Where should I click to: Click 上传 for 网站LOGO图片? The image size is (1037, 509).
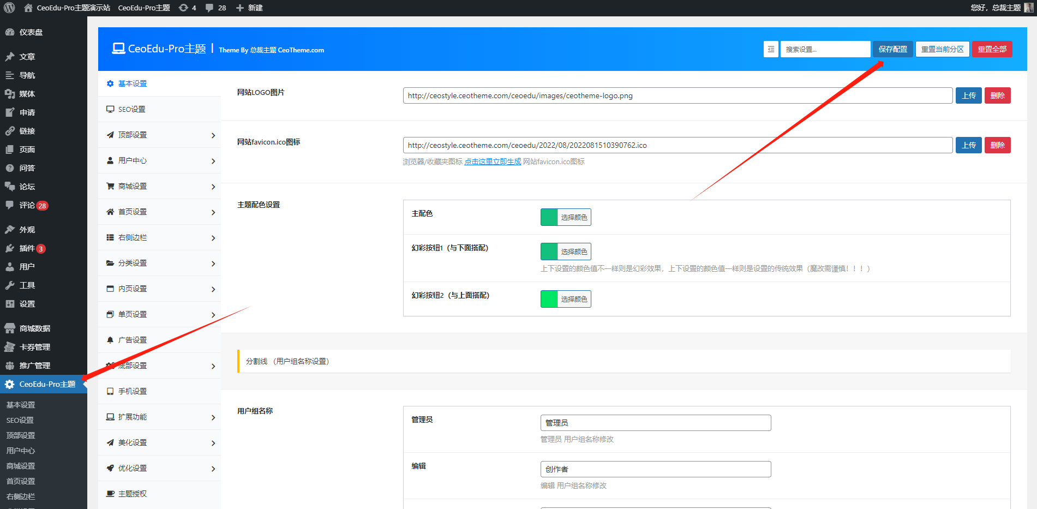(969, 95)
